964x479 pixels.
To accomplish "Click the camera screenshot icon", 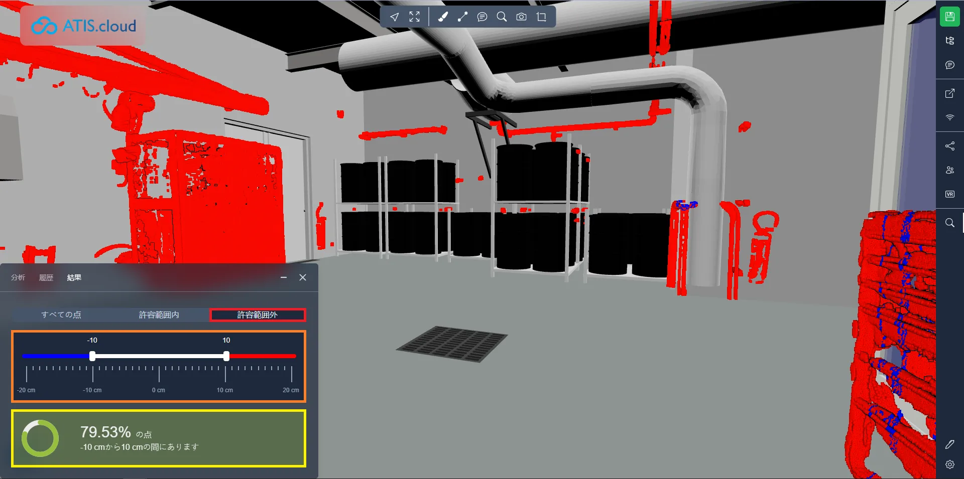I will pyautogui.click(x=522, y=17).
